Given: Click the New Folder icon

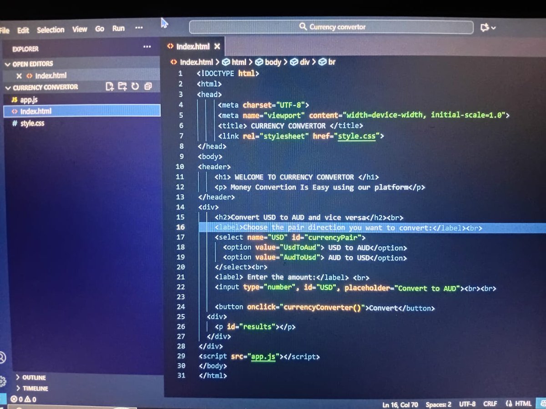Looking at the screenshot, I should [122, 86].
